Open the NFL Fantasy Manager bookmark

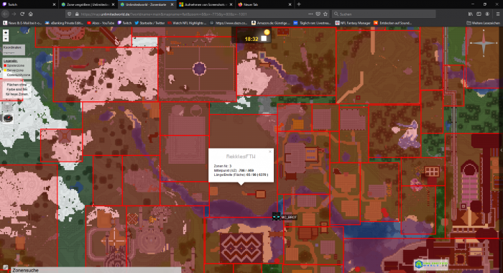[353, 23]
